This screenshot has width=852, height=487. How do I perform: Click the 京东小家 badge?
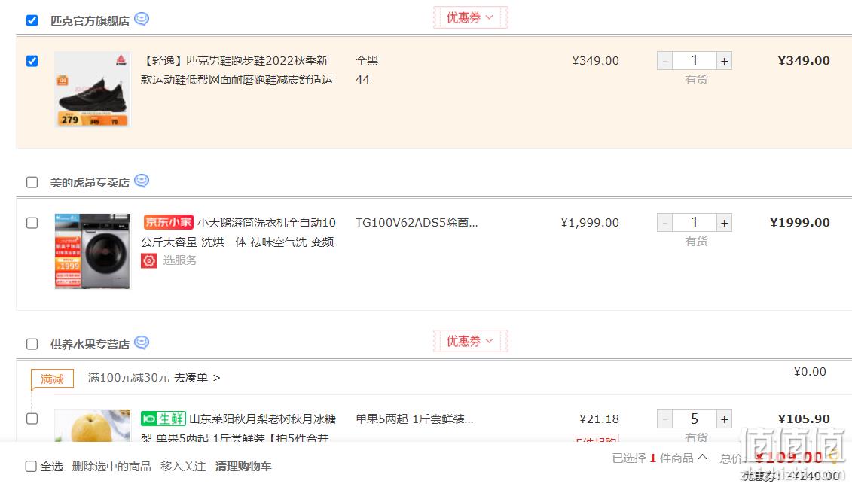tap(169, 222)
